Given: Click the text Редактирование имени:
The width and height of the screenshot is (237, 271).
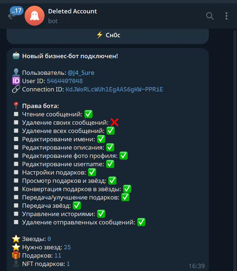Looking at the screenshot, I should pyautogui.click(x=59, y=139).
